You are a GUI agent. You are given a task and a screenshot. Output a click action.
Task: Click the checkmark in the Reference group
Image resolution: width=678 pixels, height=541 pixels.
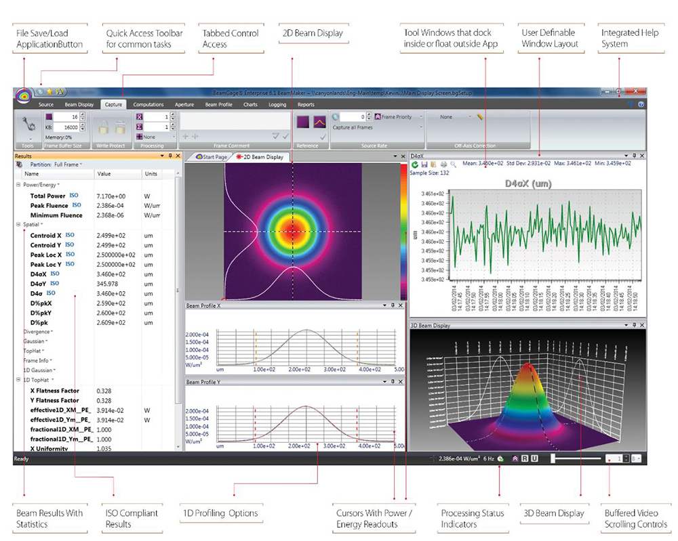point(321,137)
